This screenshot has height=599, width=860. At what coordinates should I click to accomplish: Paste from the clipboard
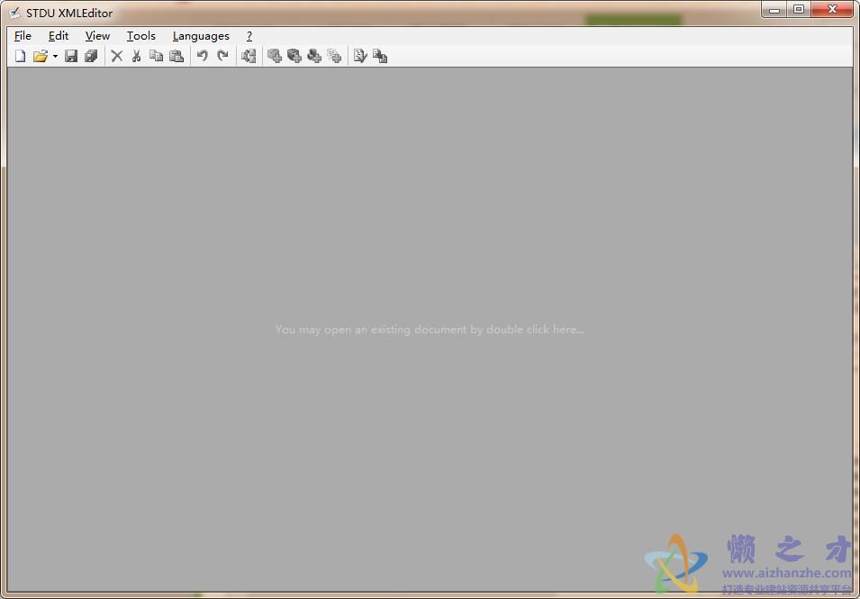pos(176,56)
